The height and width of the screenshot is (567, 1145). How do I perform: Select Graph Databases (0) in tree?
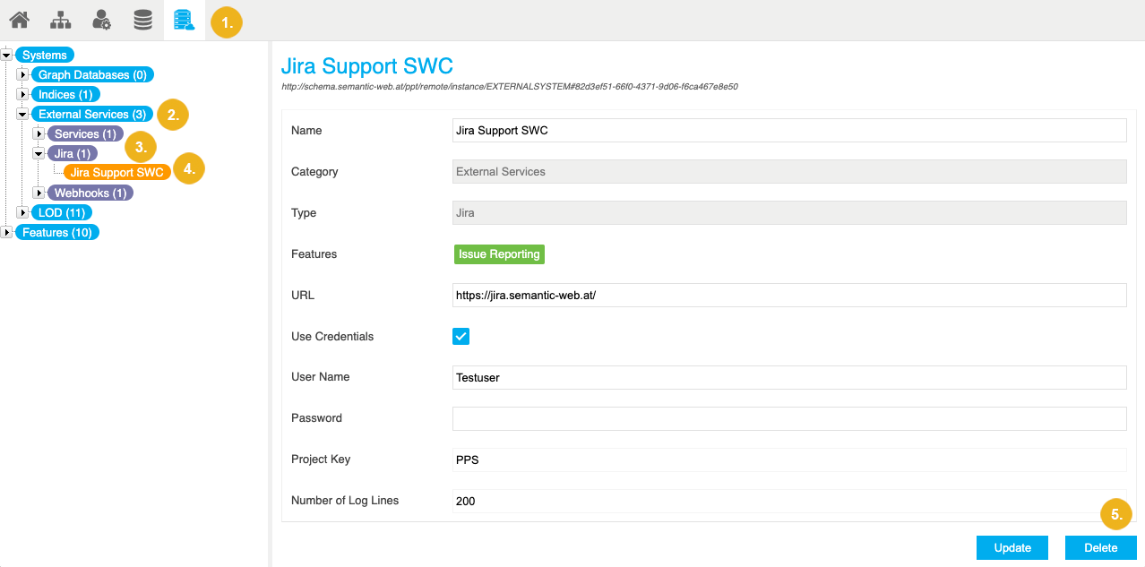tap(92, 75)
